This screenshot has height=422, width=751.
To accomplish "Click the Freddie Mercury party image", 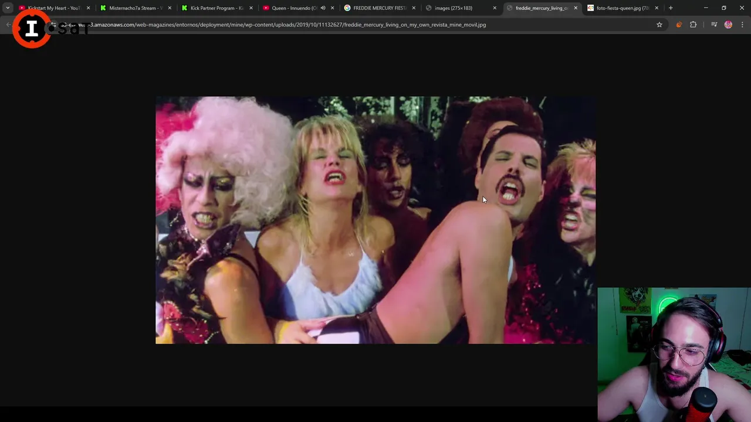I will pyautogui.click(x=375, y=220).
